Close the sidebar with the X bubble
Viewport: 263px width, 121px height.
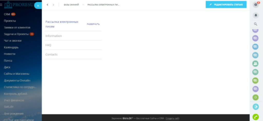pyautogui.click(x=38, y=6)
